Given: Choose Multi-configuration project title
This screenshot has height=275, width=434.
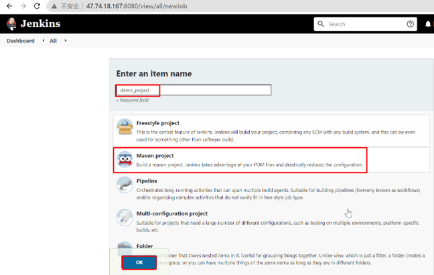Looking at the screenshot, I should (x=172, y=213).
